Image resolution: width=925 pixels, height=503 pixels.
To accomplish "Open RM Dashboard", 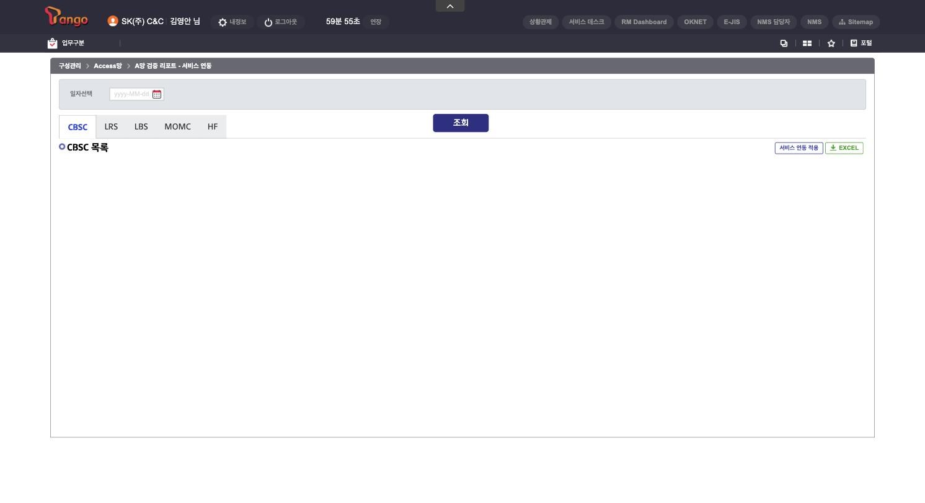I will click(644, 22).
